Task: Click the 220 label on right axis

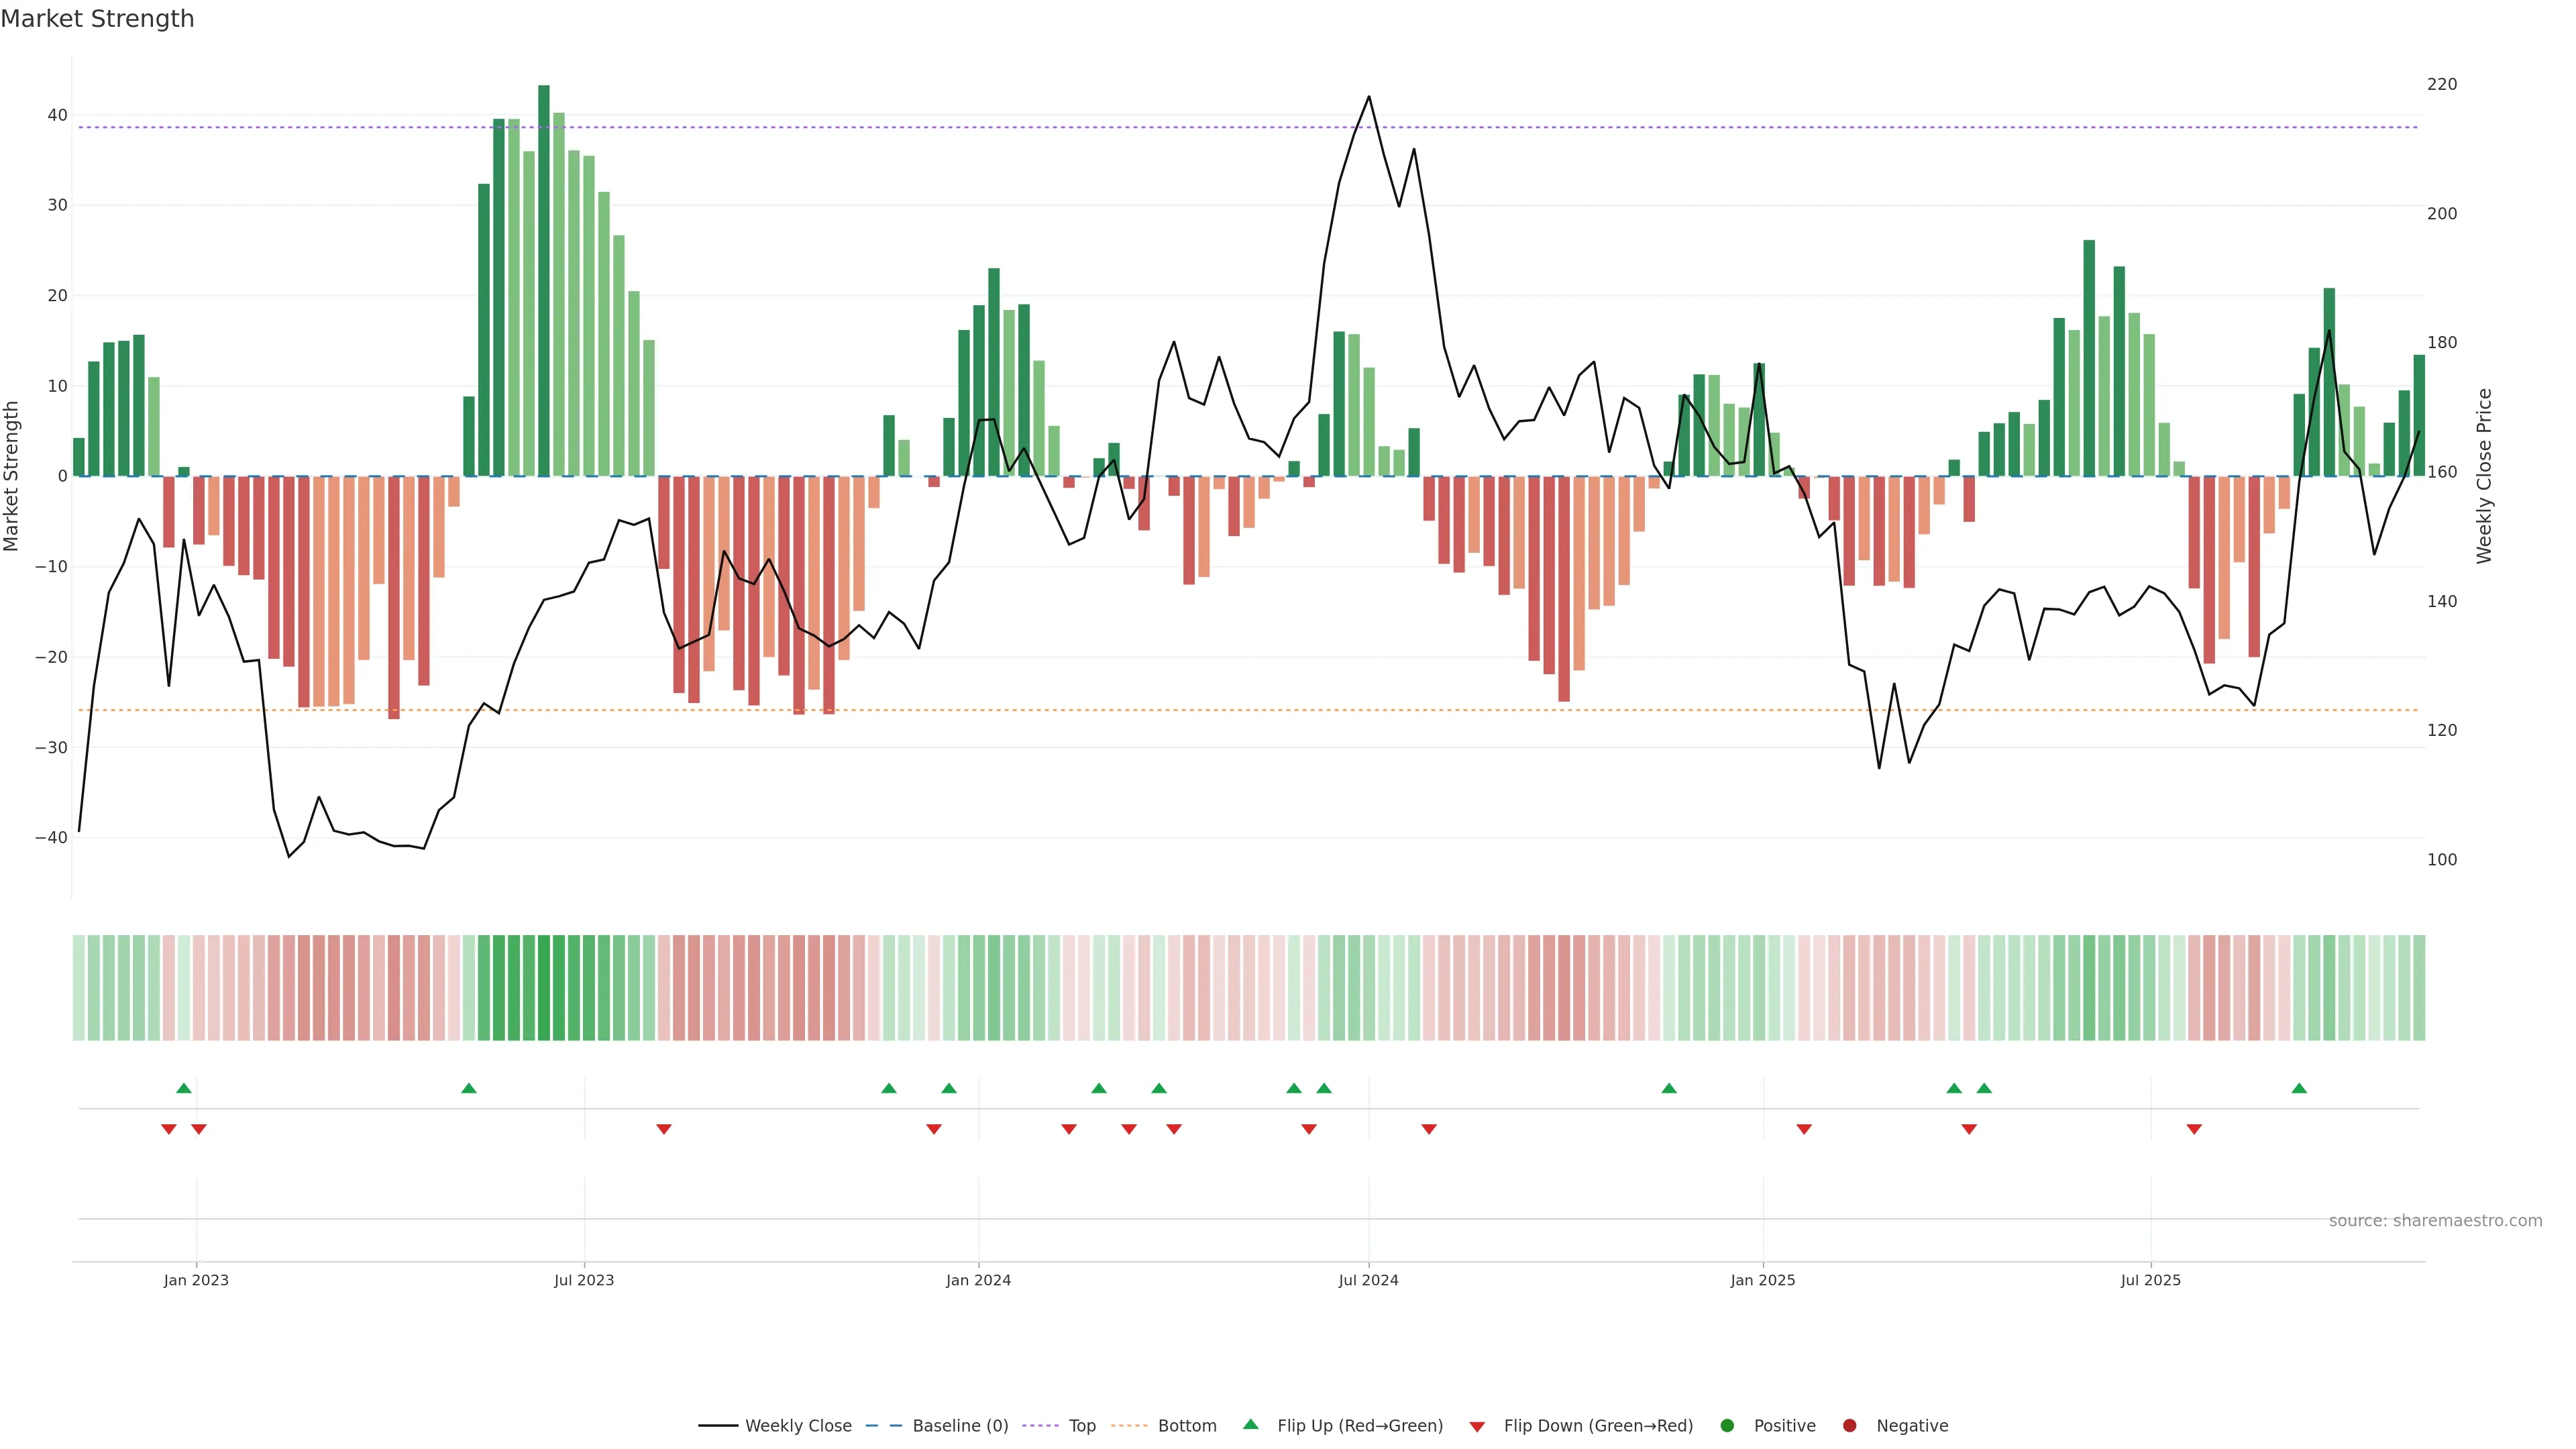Action: point(2441,84)
